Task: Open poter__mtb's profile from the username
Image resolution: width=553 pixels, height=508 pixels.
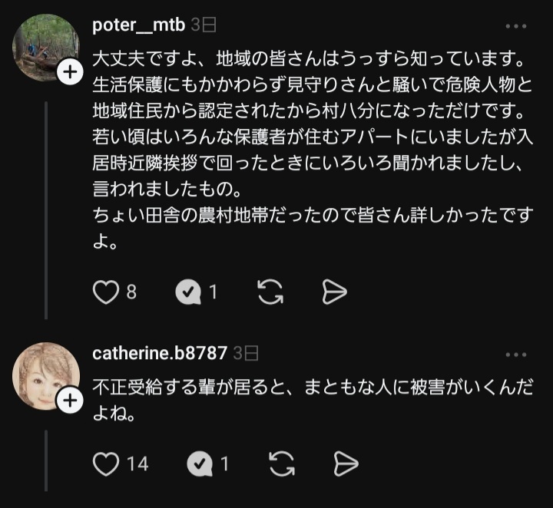Action: (x=138, y=25)
